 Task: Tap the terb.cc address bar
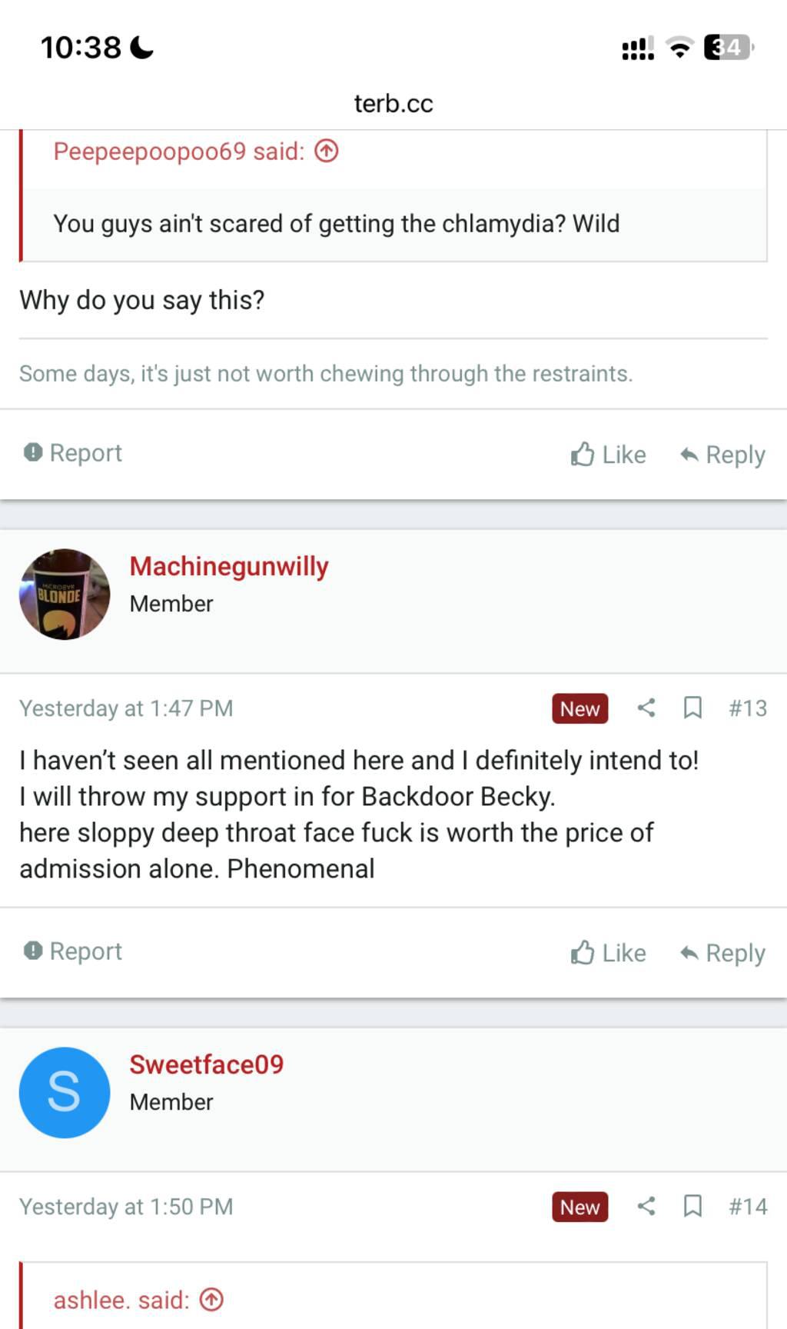[x=393, y=103]
